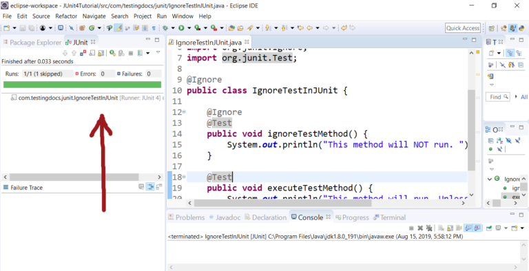Click the green Run button in toolbar
The width and height of the screenshot is (529, 271).
181,28
